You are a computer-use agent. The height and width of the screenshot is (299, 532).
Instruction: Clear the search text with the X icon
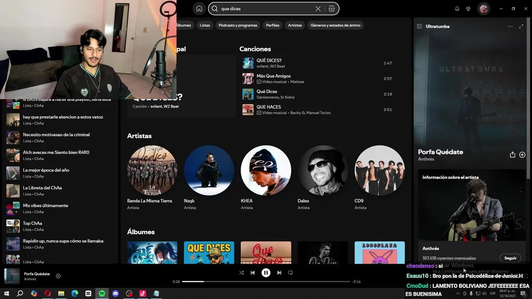(x=318, y=9)
